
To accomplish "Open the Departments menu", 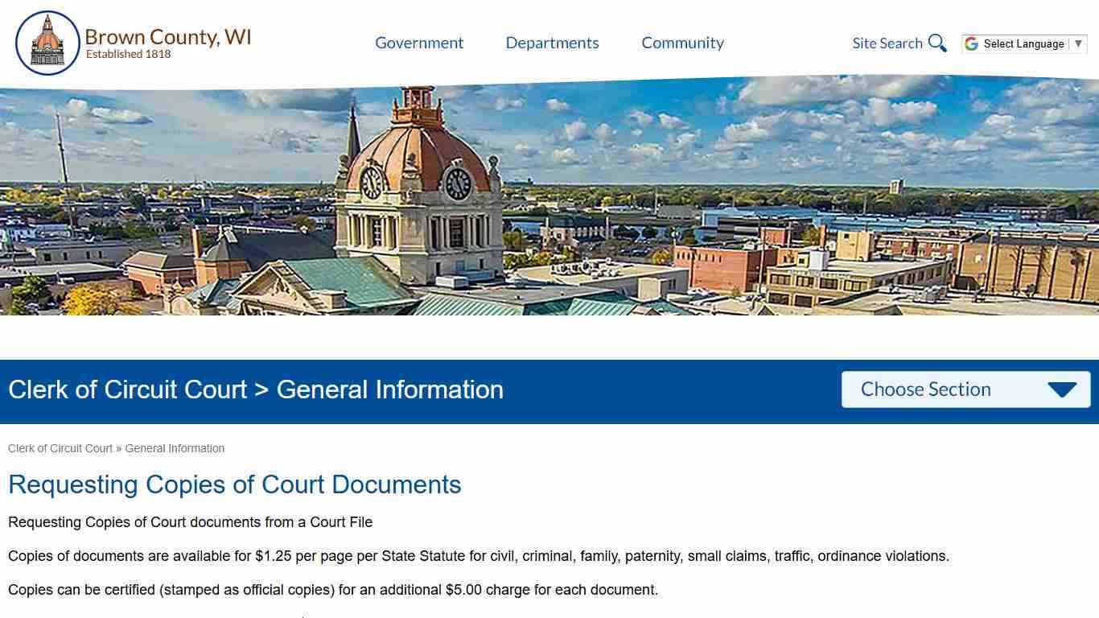I will coord(552,43).
